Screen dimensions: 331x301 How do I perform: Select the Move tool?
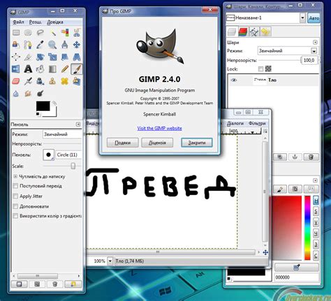77,45
